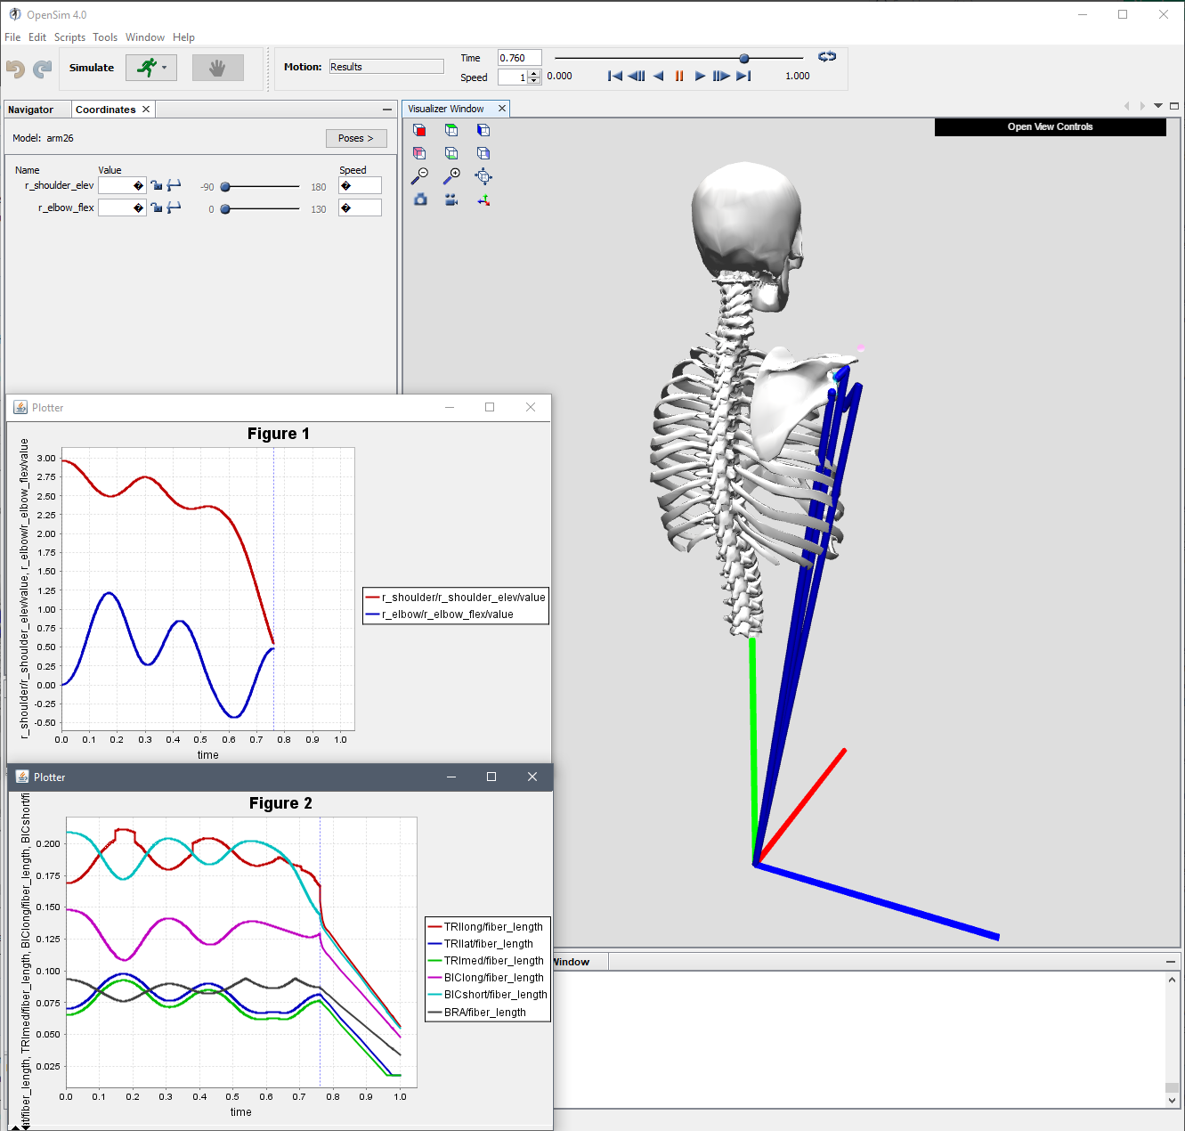Viewport: 1185px width, 1131px height.
Task: Zoom out using the magnifier minus icon
Action: pyautogui.click(x=419, y=176)
